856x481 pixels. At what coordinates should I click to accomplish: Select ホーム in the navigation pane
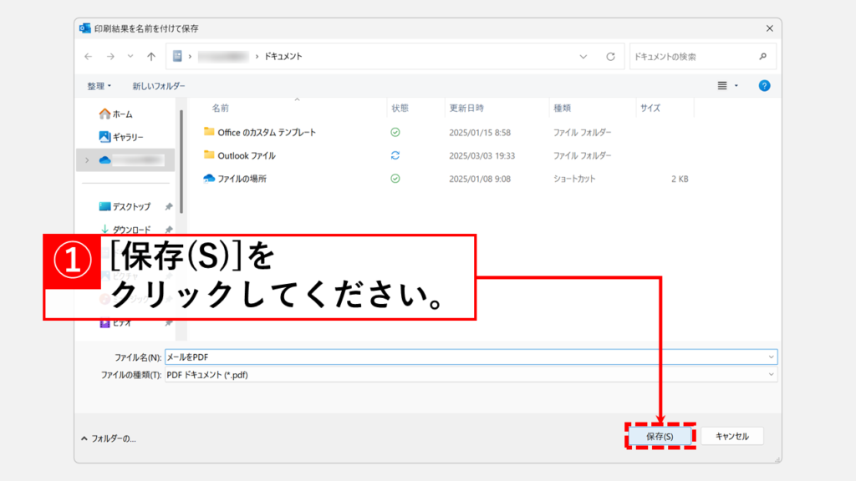point(122,114)
